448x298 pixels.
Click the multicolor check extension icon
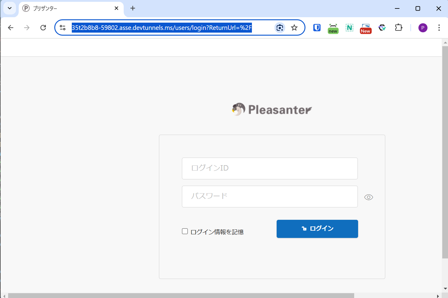point(382,28)
